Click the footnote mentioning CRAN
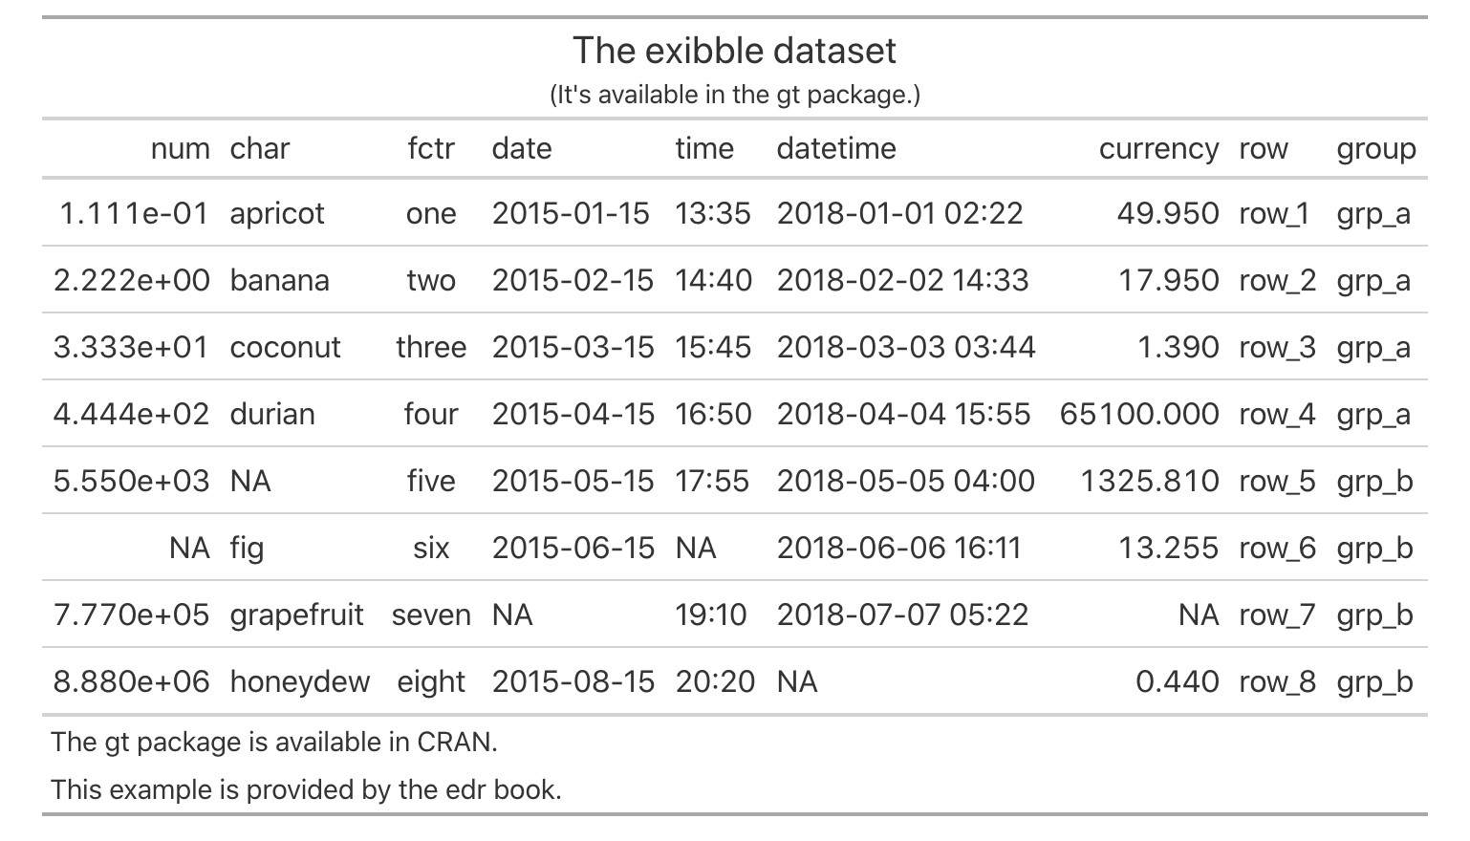The width and height of the screenshot is (1470, 841). (x=274, y=742)
